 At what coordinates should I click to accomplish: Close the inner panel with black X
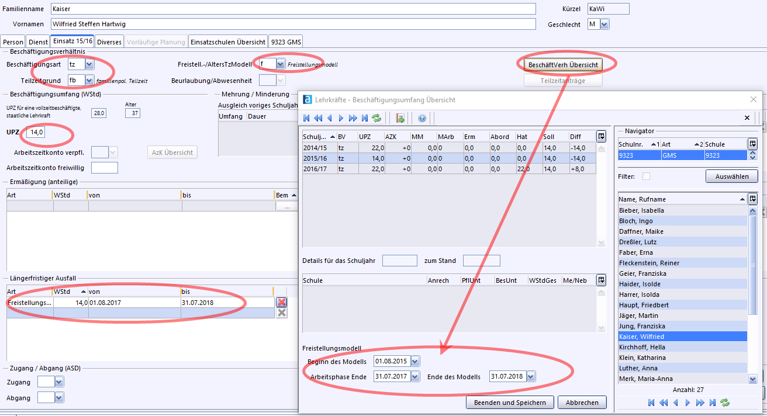point(747,118)
